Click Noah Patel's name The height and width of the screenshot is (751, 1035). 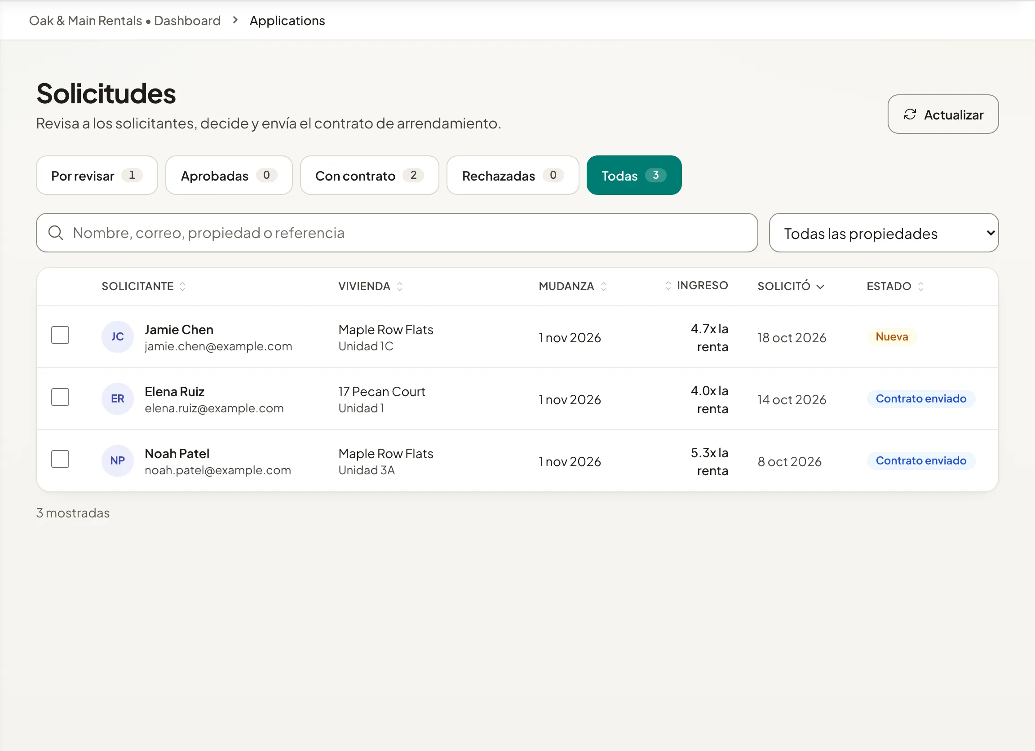point(177,454)
